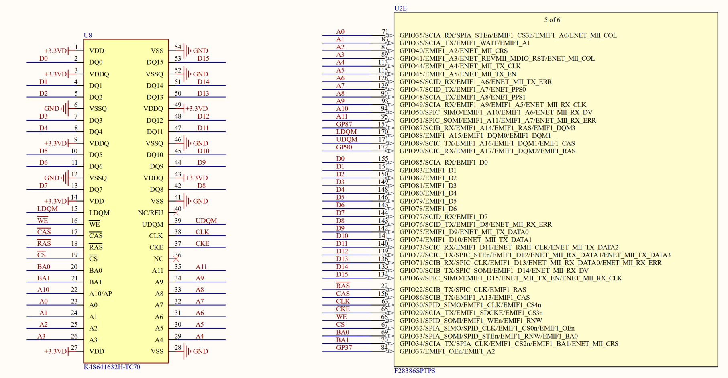Select the no-connect marker on pin 40
The image size is (728, 378).
(175, 212)
